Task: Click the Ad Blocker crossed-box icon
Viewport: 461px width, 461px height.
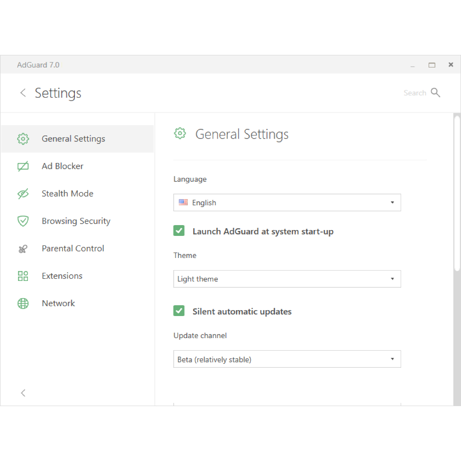Action: 23,166
